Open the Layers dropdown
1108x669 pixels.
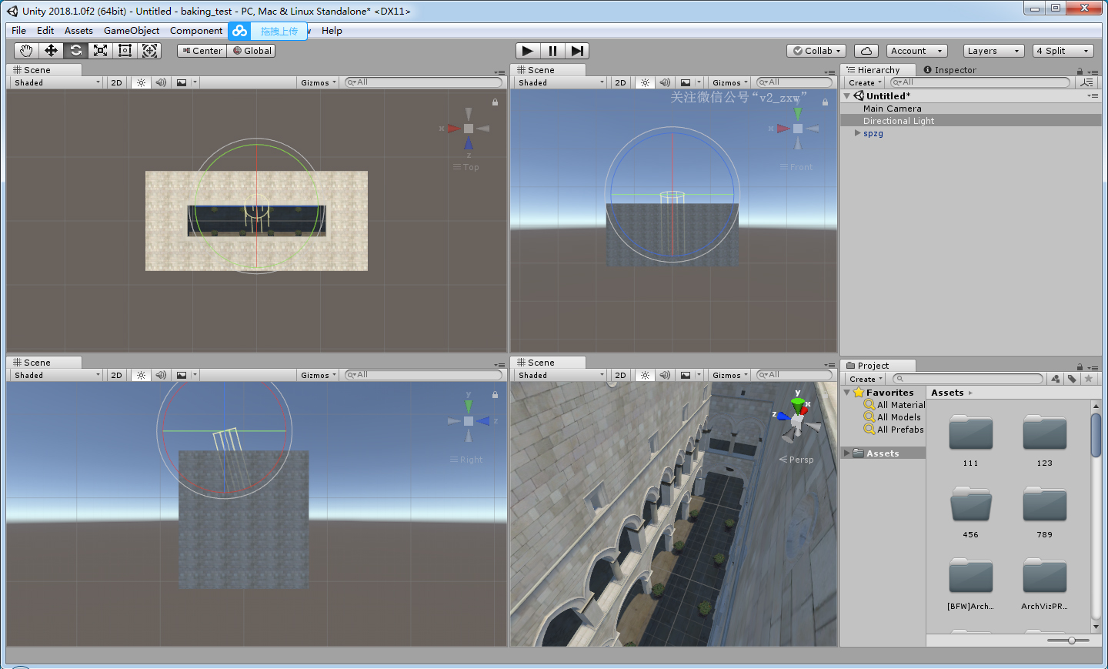993,51
